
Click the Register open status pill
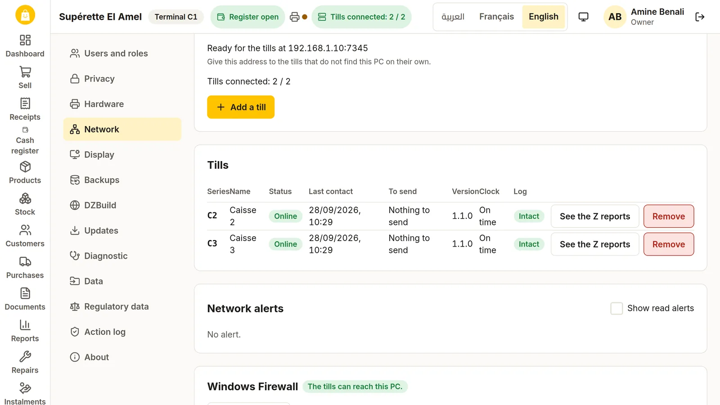pos(247,17)
